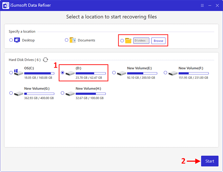Click the 32.67 GB / 100.00 GB text
The image size is (223, 172).
(90, 98)
